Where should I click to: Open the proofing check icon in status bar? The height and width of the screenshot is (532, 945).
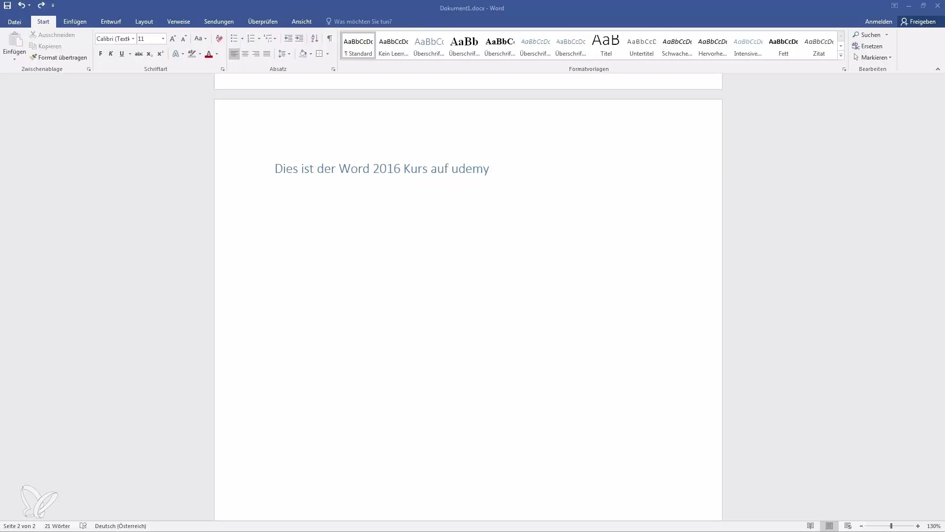83,526
